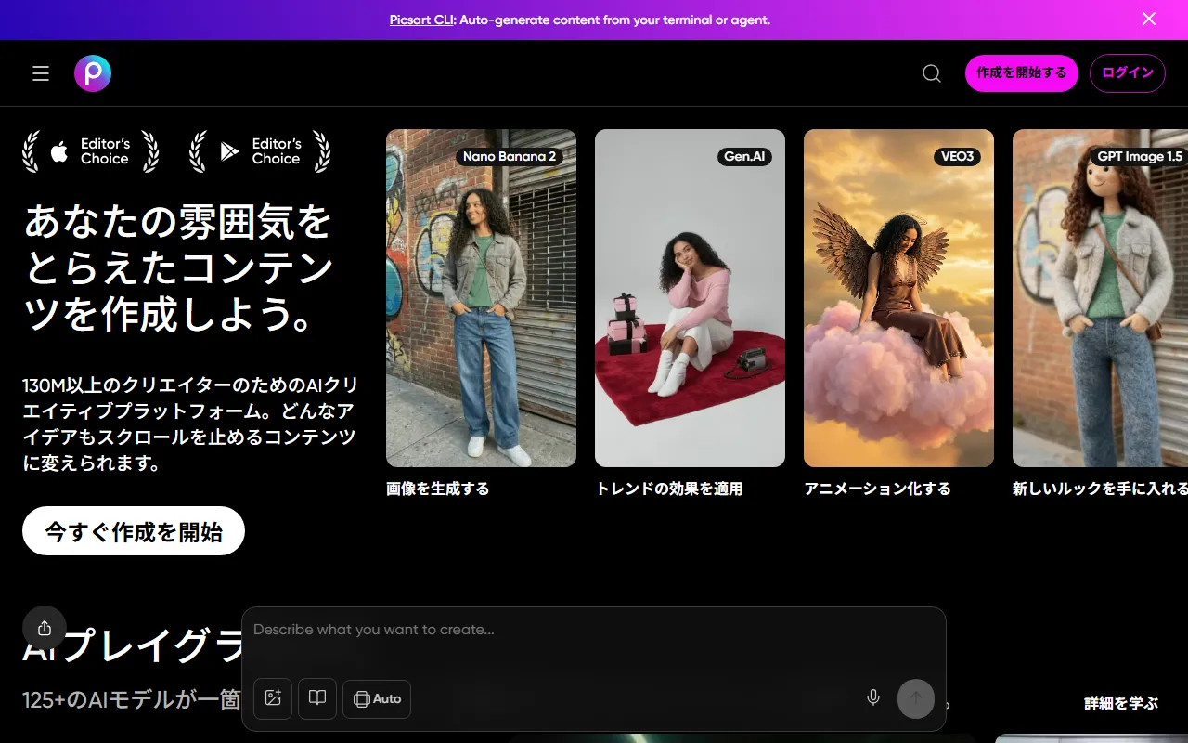This screenshot has height=743, width=1188.
Task: Click the アニメーション化する caption
Action: coord(878,489)
